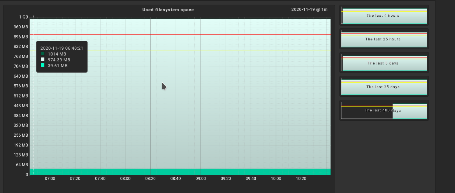Click the 08:20 time axis label
The image size is (455, 193).
(150, 179)
